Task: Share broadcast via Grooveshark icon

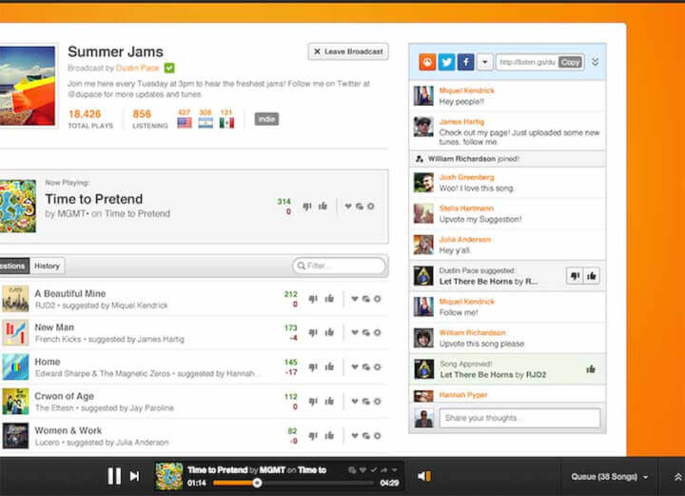Action: (x=427, y=62)
